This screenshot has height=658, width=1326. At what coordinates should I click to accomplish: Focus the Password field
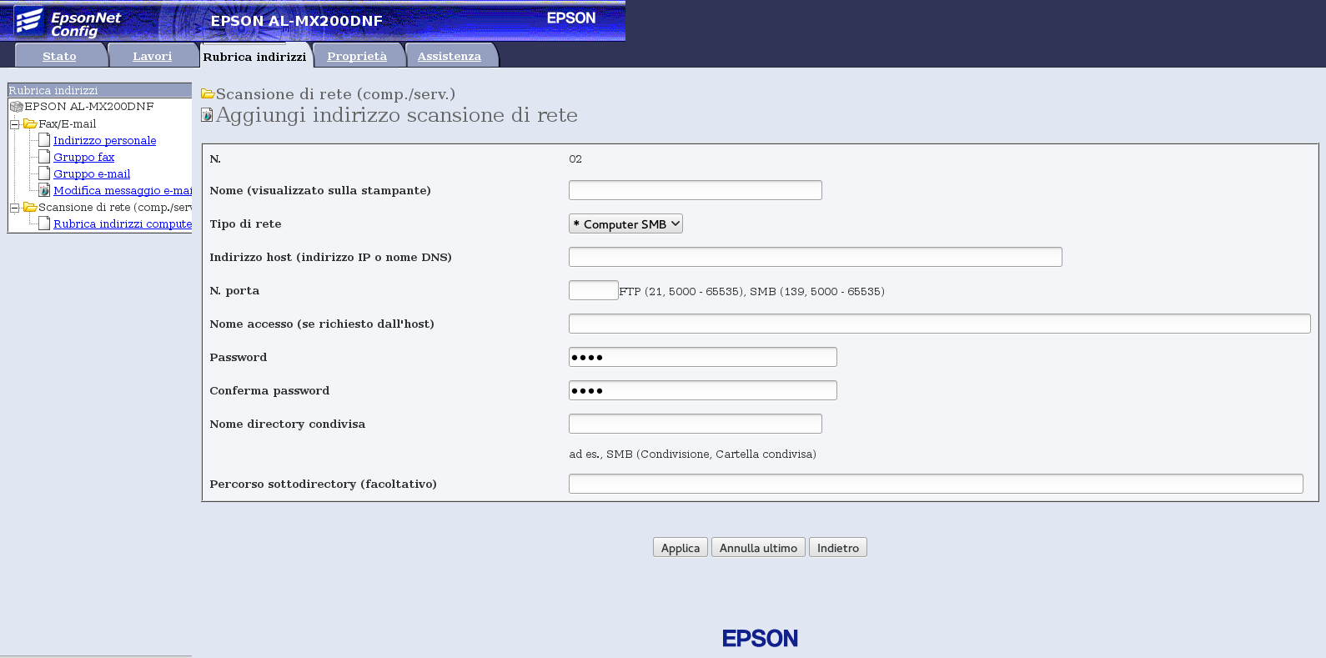[703, 357]
